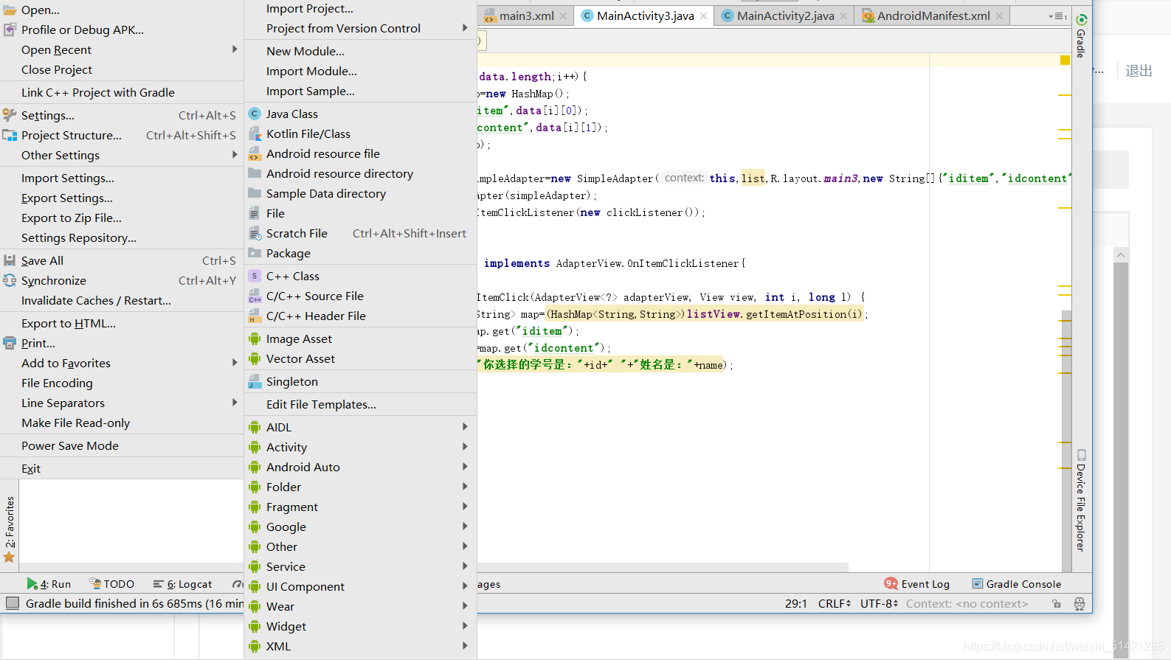1171x660 pixels.
Task: Click the Android resource directory folder icon
Action: (x=255, y=173)
